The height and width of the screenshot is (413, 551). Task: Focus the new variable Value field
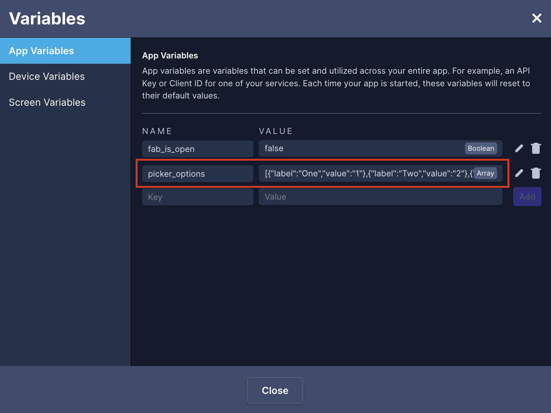point(381,197)
